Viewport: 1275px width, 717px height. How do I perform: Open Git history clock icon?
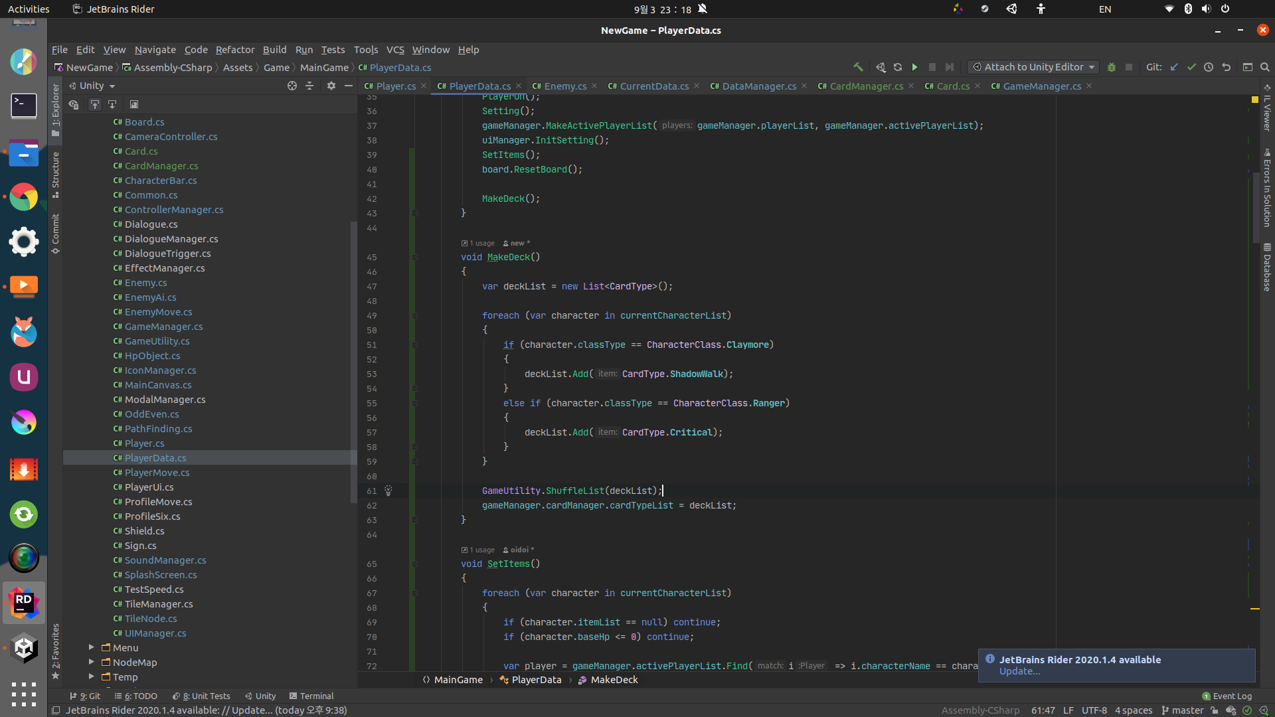1209,67
